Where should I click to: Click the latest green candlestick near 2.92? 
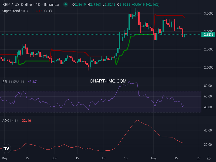[x=184, y=35]
